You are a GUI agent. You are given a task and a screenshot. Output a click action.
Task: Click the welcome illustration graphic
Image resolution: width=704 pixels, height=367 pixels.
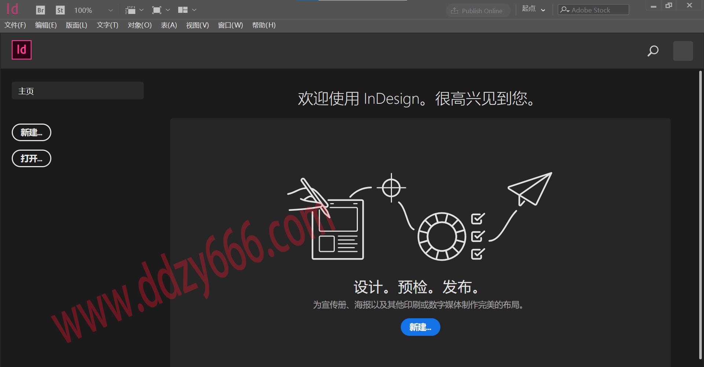click(x=419, y=216)
